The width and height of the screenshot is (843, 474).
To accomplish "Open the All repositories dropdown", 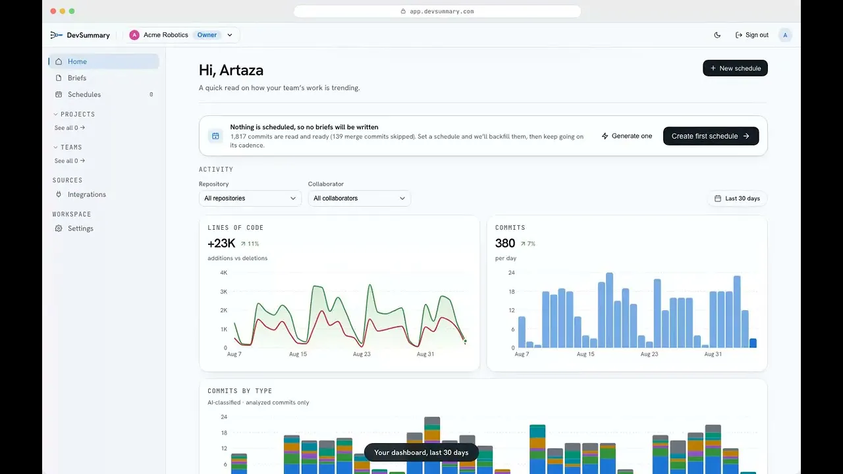I will pos(250,198).
